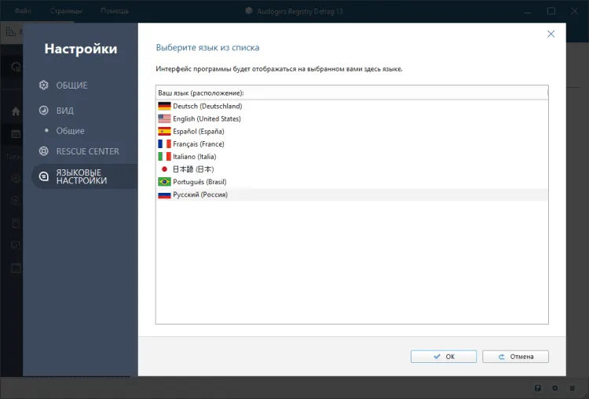Screen dimensions: 589x399
Task: Click the double chevron icon in status bar
Action: click(x=572, y=388)
